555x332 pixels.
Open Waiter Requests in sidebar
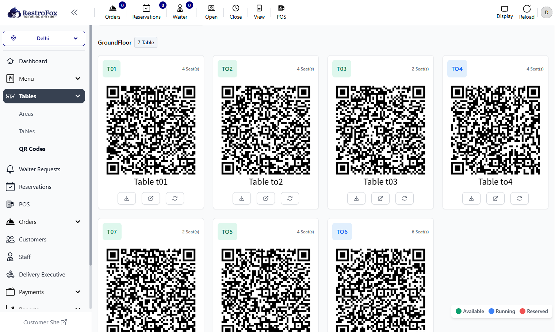pos(44,169)
